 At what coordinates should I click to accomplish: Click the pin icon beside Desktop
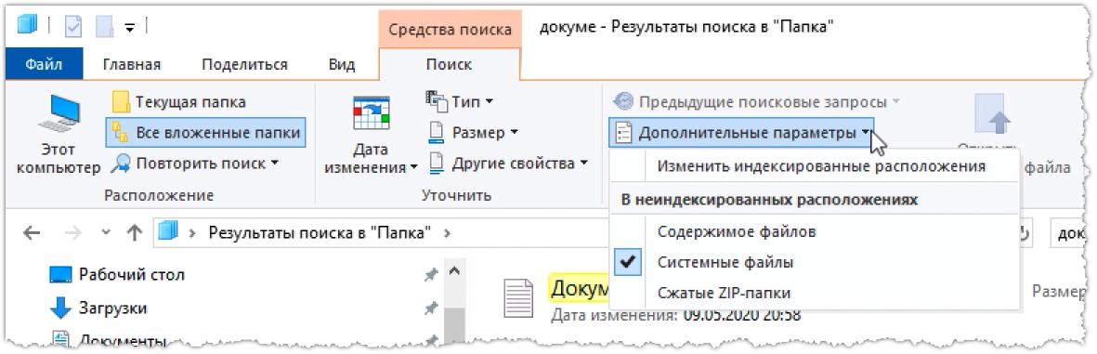coord(432,276)
